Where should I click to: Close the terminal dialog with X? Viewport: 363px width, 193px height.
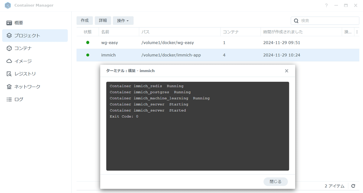click(286, 71)
